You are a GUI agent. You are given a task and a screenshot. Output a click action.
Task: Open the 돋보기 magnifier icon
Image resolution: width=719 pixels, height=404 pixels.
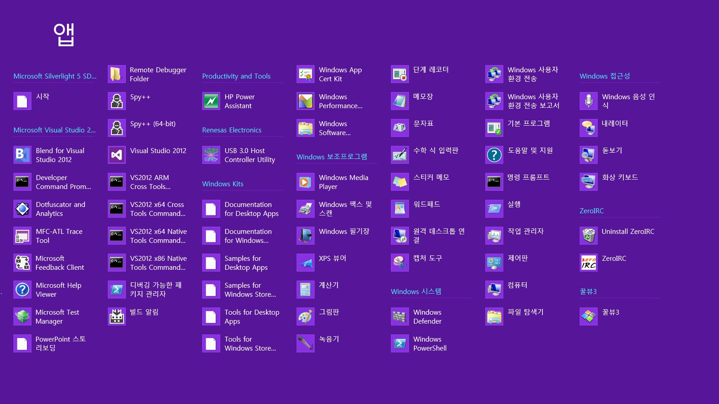click(x=589, y=155)
